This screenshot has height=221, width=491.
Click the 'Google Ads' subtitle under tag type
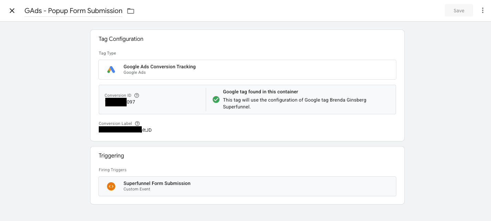(135, 72)
